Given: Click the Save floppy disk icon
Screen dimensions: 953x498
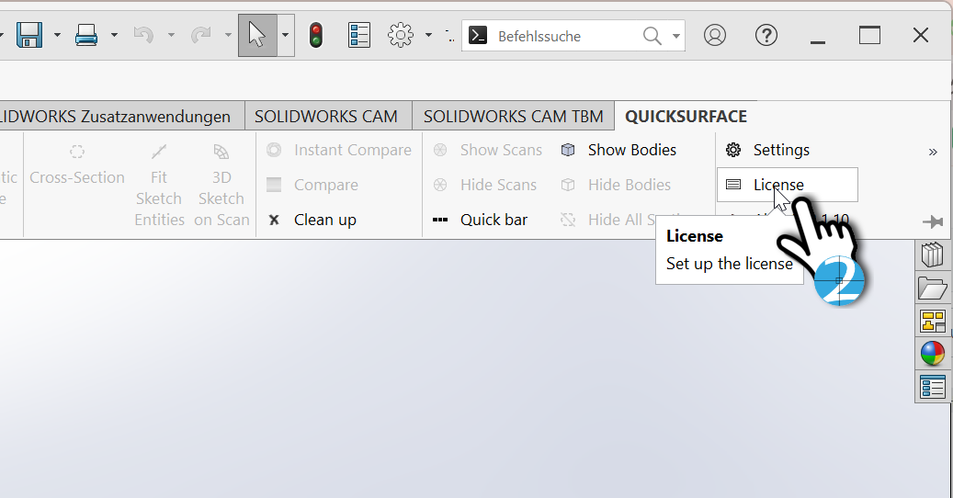Looking at the screenshot, I should 29,35.
